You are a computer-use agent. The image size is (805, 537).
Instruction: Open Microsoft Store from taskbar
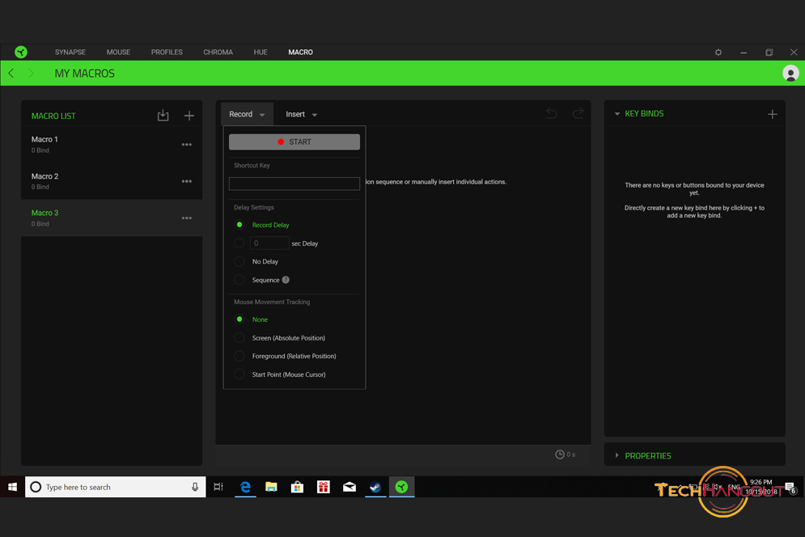(x=297, y=487)
